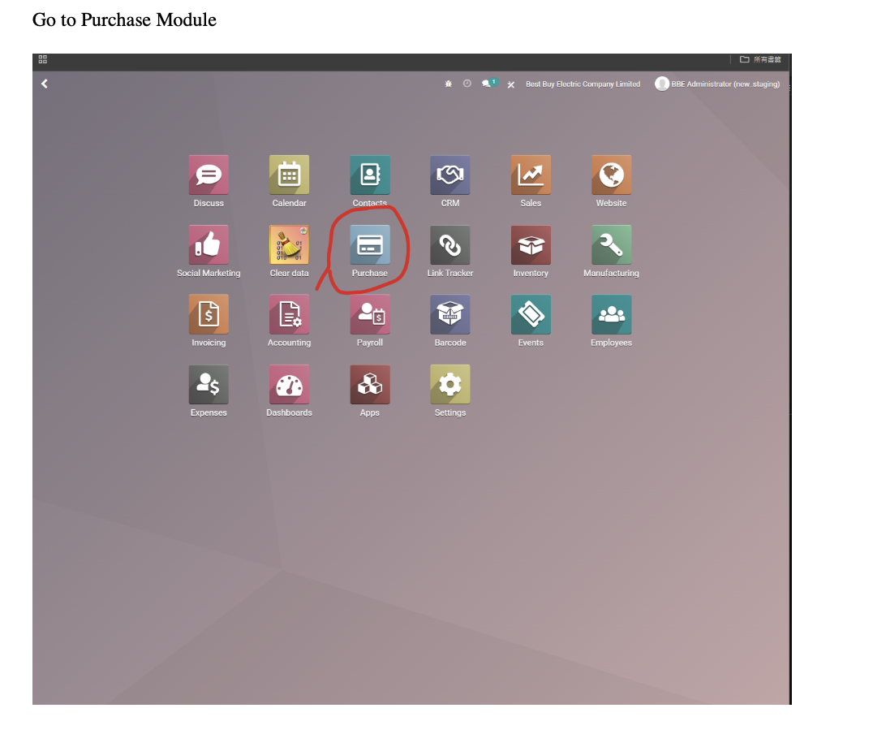Click the debug bug icon
The image size is (873, 747).
[x=449, y=84]
